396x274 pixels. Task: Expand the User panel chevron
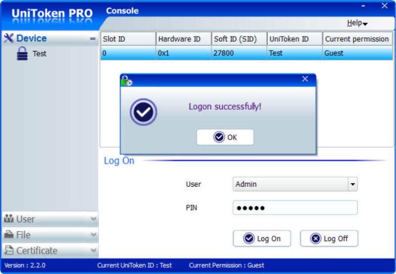[x=93, y=219]
